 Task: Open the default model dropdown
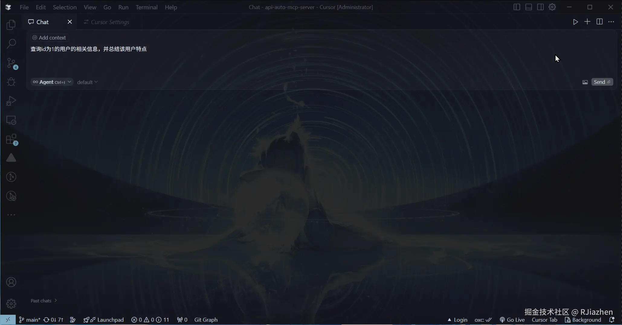coord(87,82)
